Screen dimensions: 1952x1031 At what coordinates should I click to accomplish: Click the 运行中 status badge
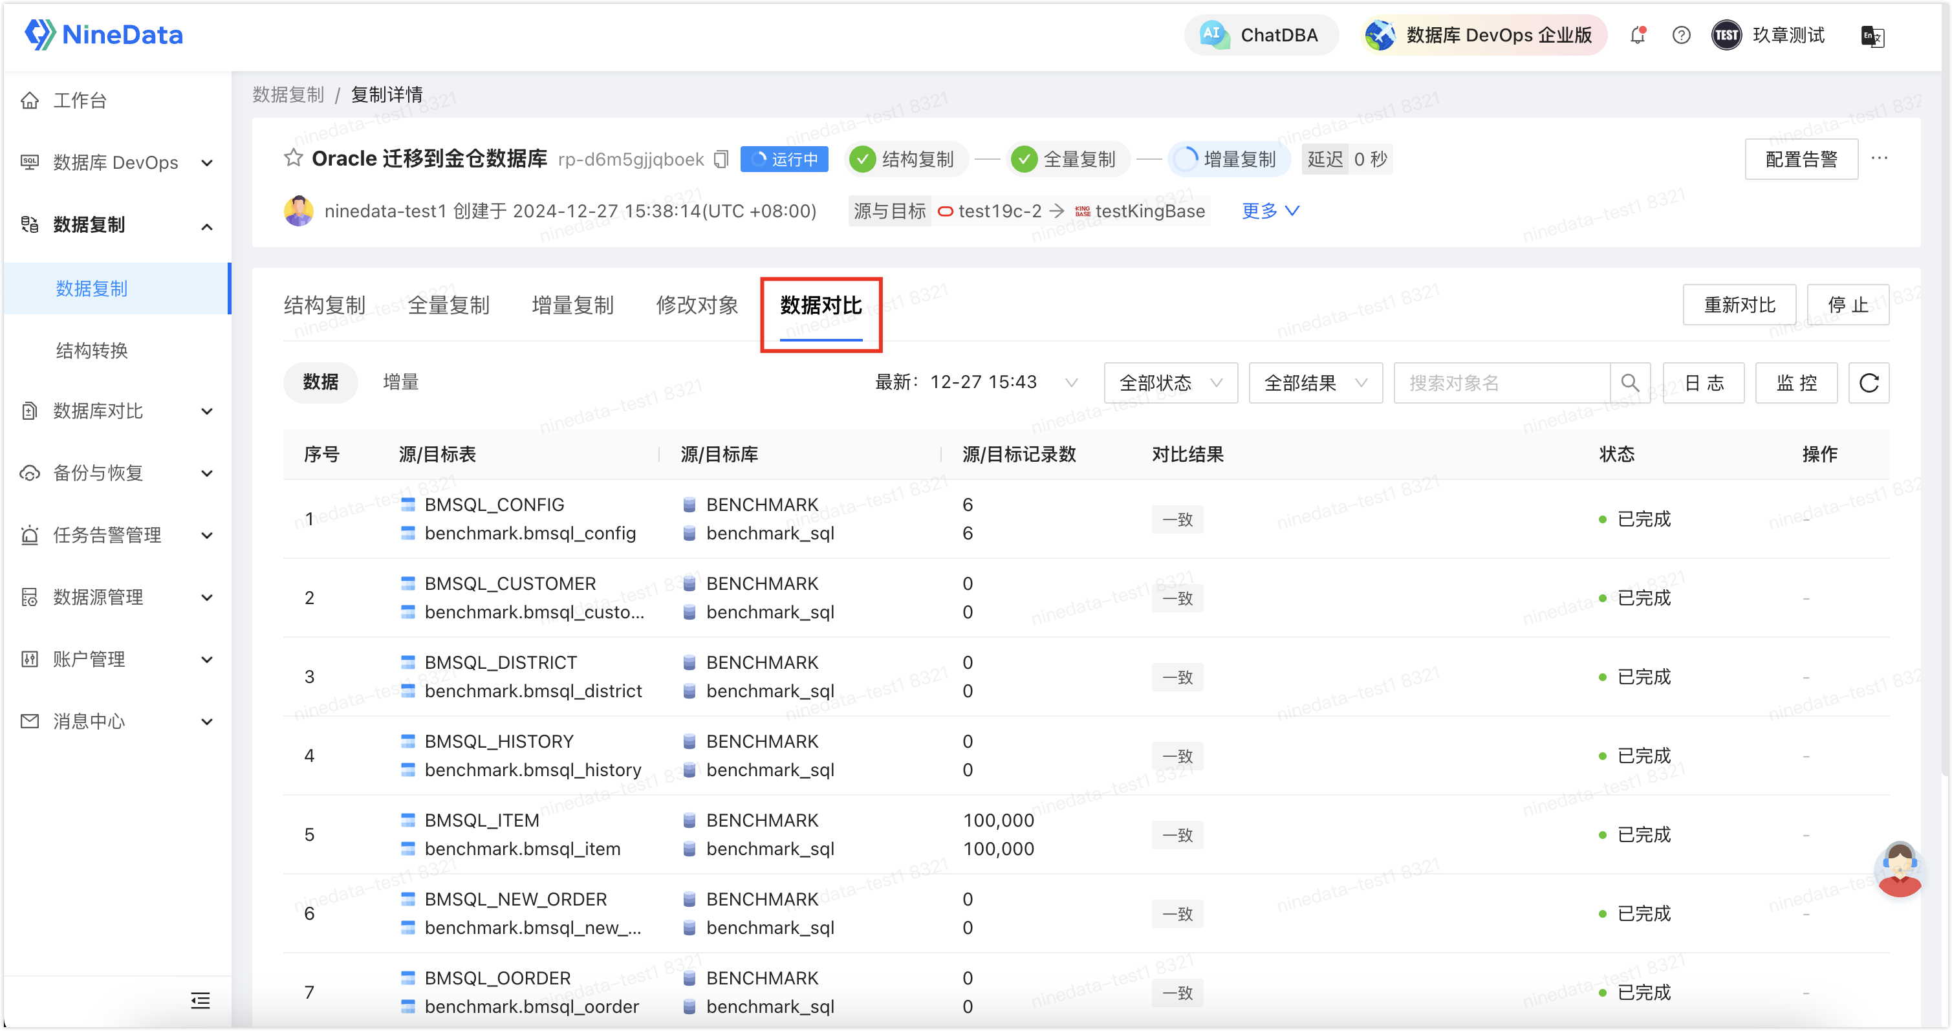[x=783, y=159]
